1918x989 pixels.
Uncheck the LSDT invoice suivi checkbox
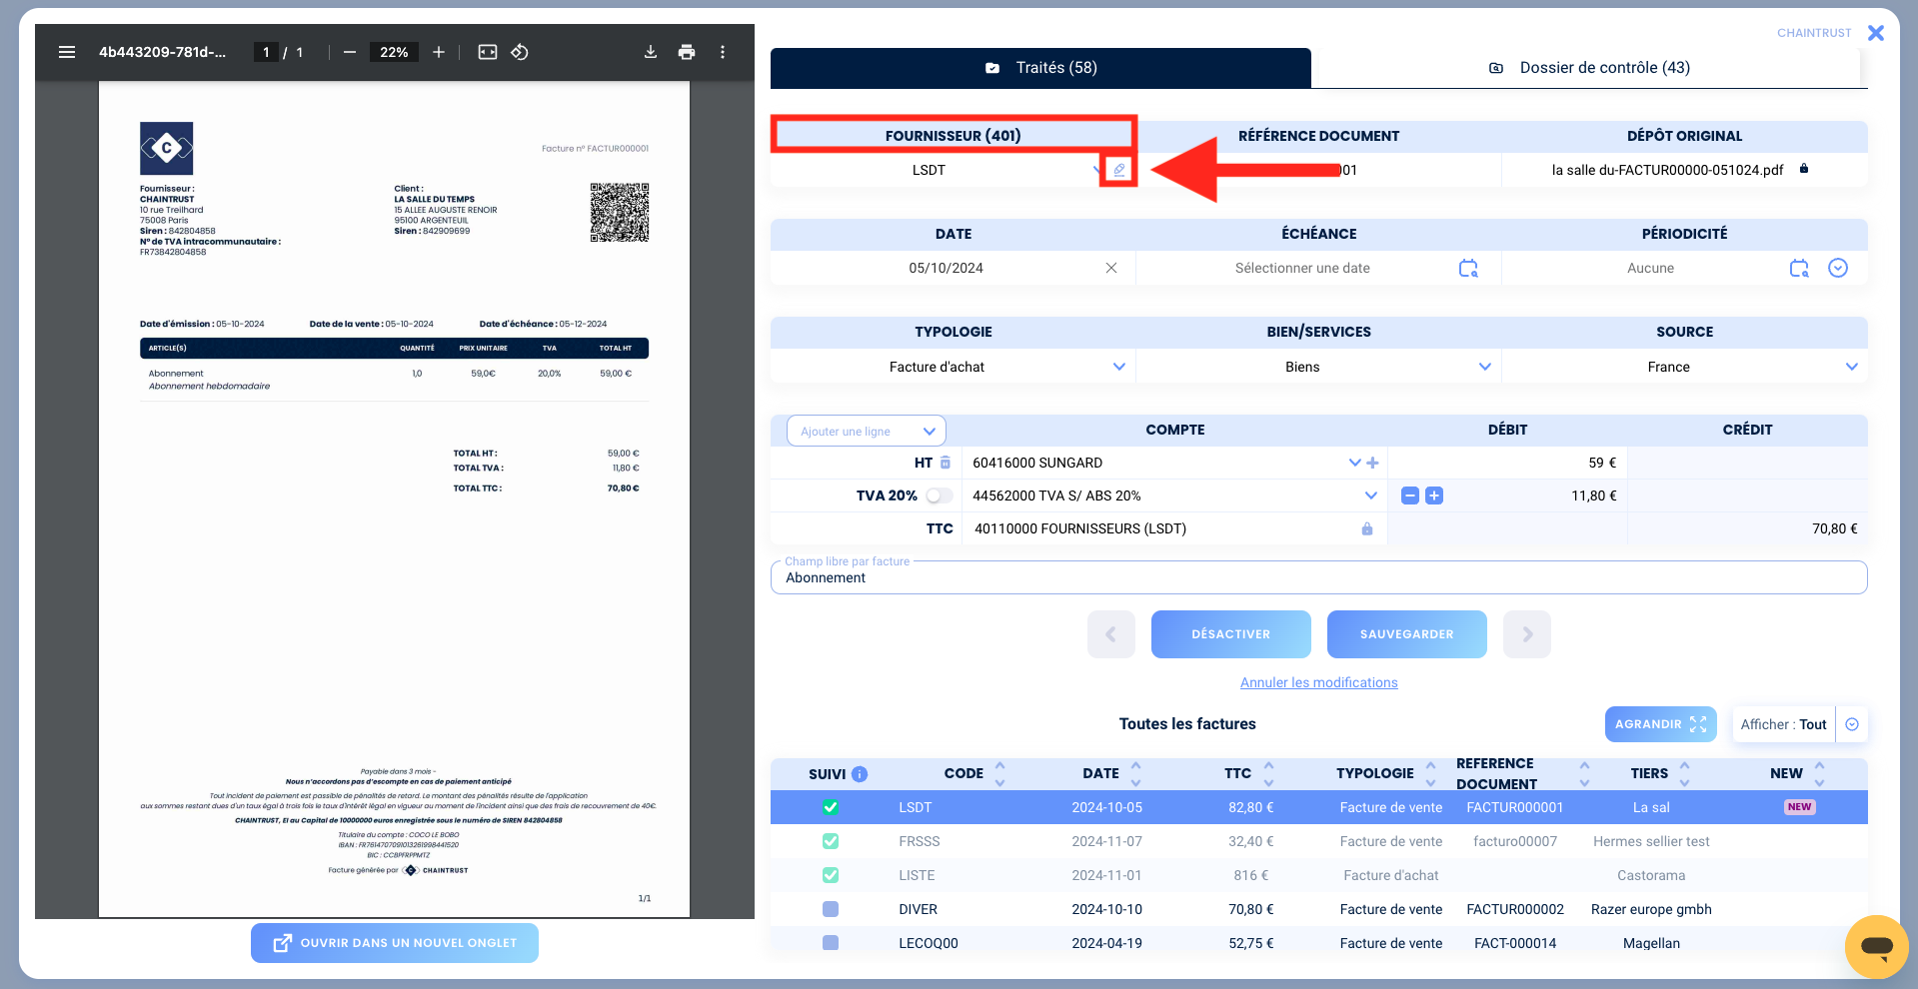[831, 807]
